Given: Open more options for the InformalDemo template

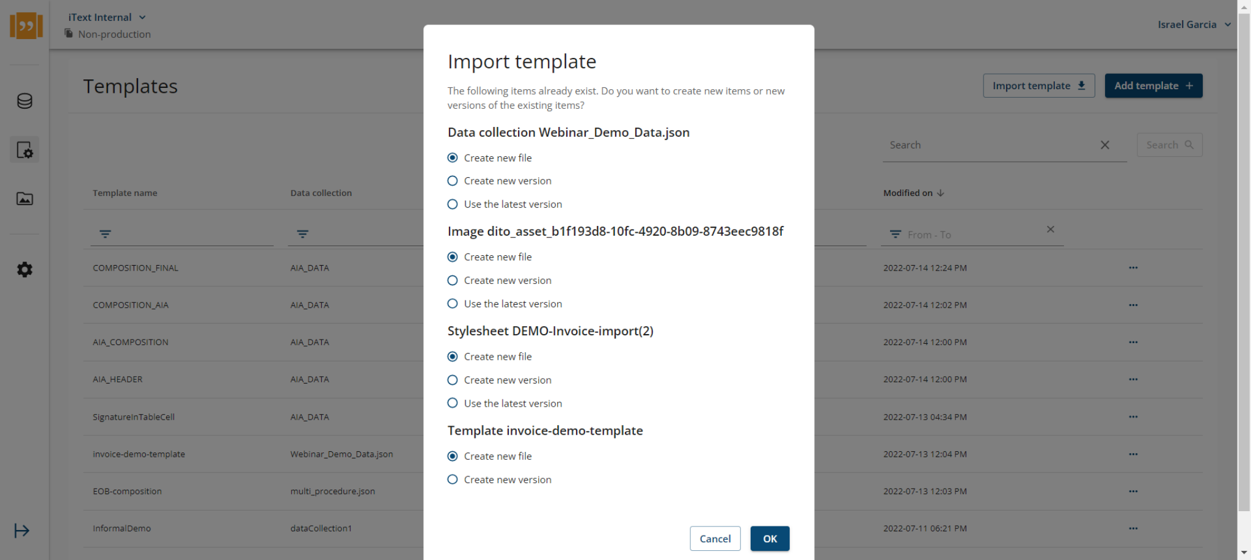Looking at the screenshot, I should click(x=1133, y=528).
